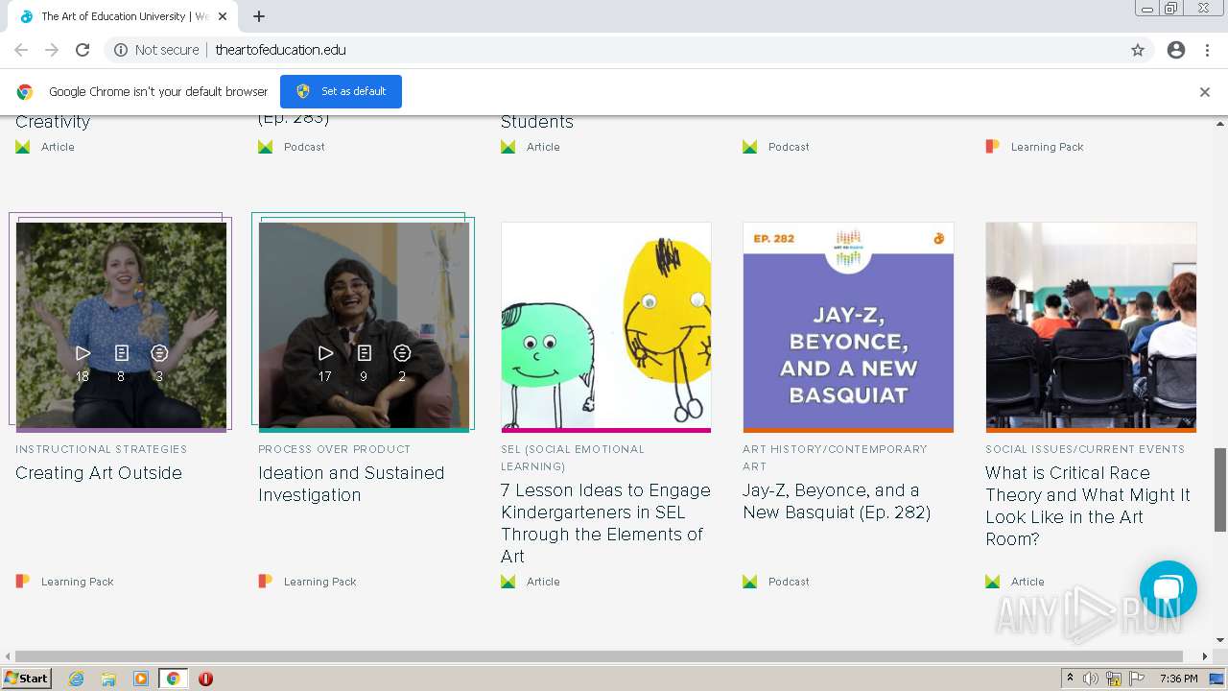Click the Not secure info icon
This screenshot has width=1228, height=691.
121,50
